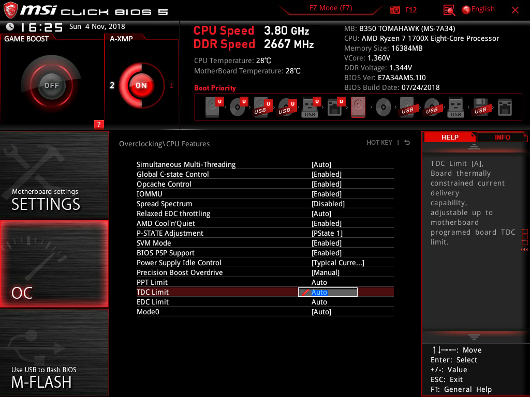Click the MSI dragon shield logo
Viewport: 530px width, 397px height.
10,10
